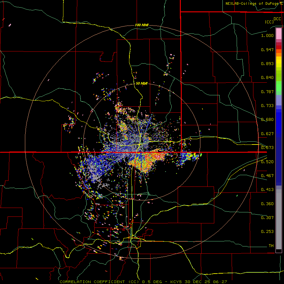
Task: Click the 100 NMI range ring label
Action: [142, 25]
